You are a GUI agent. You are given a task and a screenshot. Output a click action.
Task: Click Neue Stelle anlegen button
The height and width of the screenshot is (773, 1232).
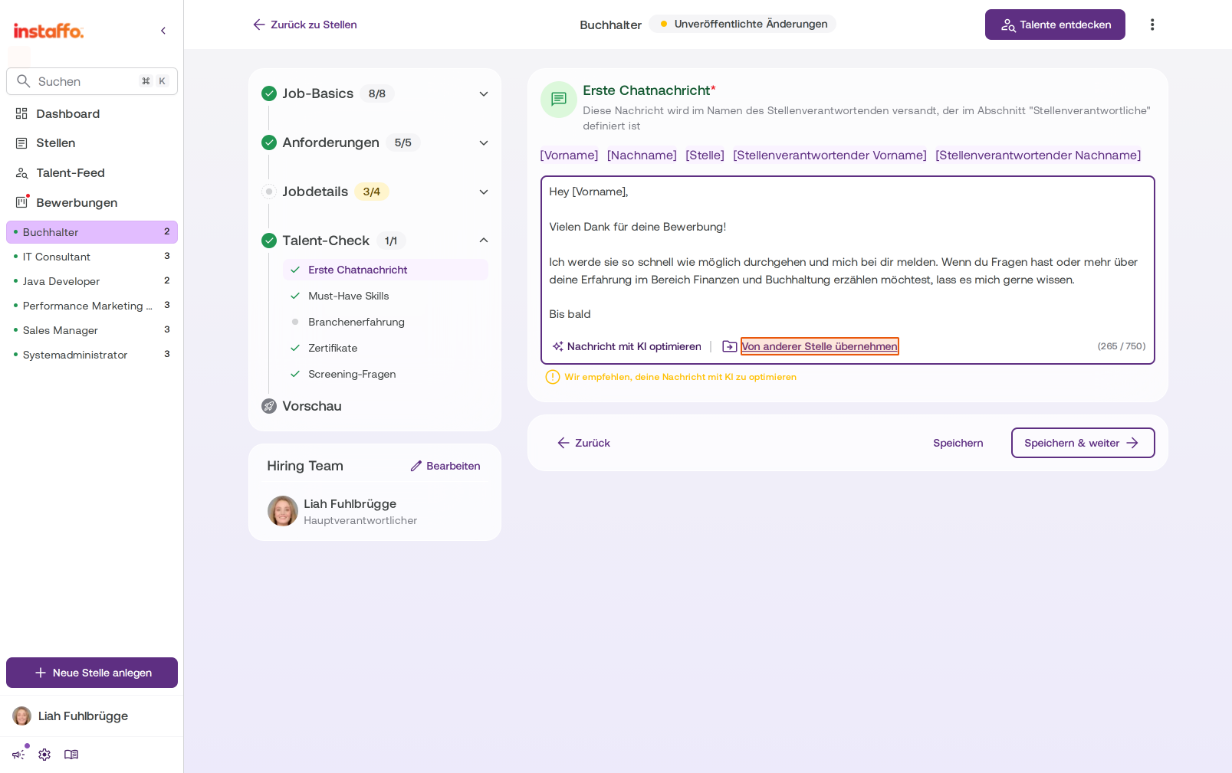click(92, 673)
